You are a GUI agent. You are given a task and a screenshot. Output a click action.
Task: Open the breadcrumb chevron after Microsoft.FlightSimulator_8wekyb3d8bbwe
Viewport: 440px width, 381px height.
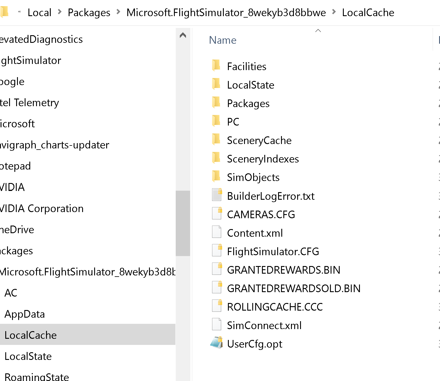pyautogui.click(x=334, y=12)
